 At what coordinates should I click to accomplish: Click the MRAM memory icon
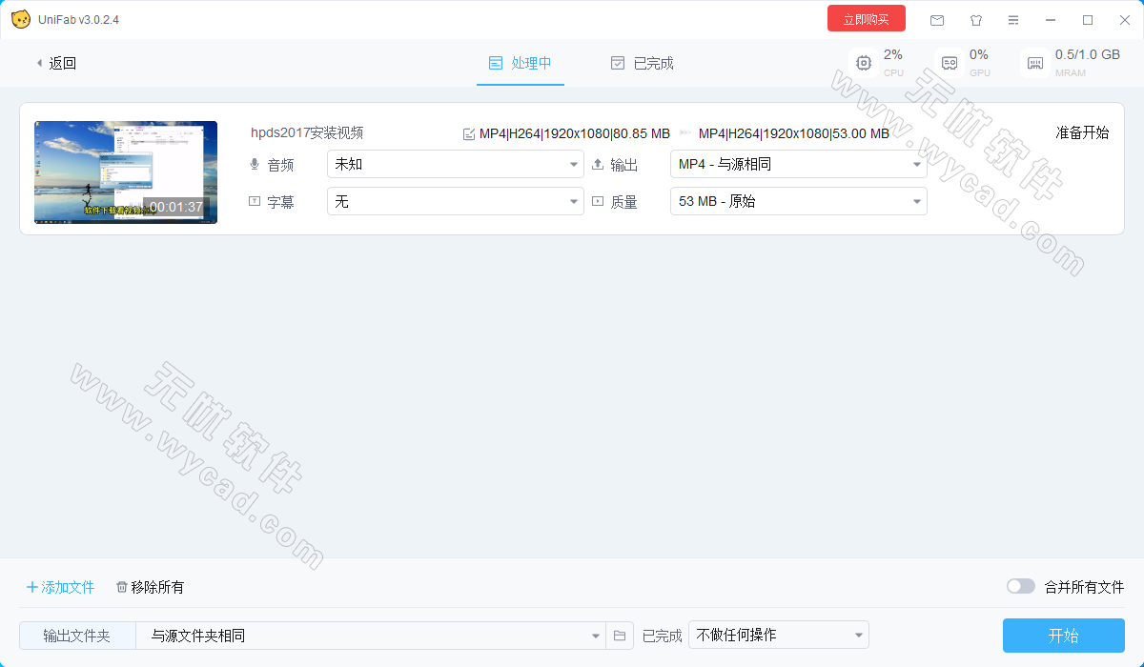pyautogui.click(x=1035, y=63)
